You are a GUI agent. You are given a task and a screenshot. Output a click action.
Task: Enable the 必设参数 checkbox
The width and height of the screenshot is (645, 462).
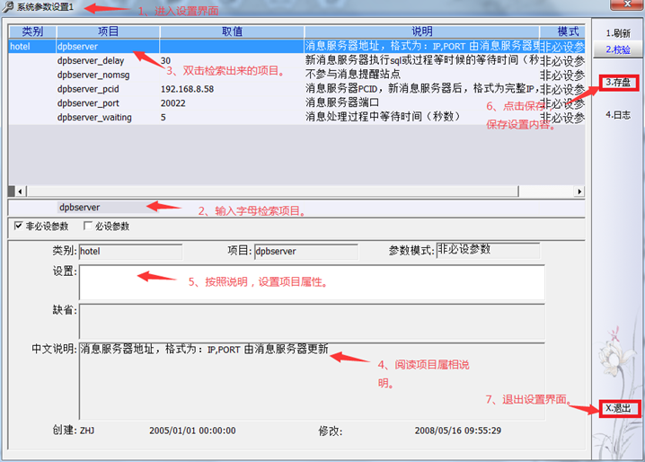88,227
